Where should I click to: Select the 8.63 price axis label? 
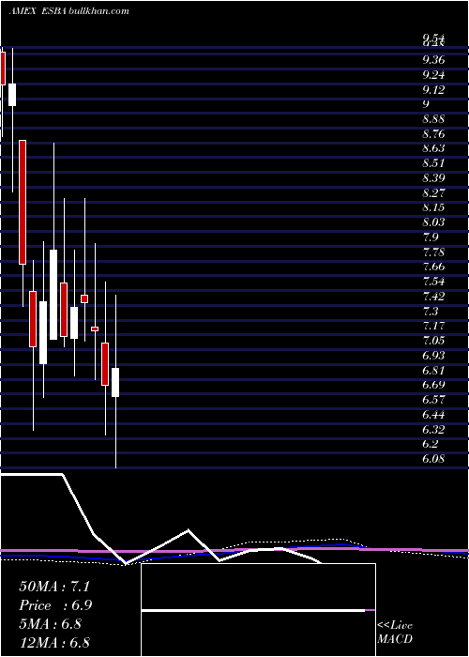click(x=433, y=148)
